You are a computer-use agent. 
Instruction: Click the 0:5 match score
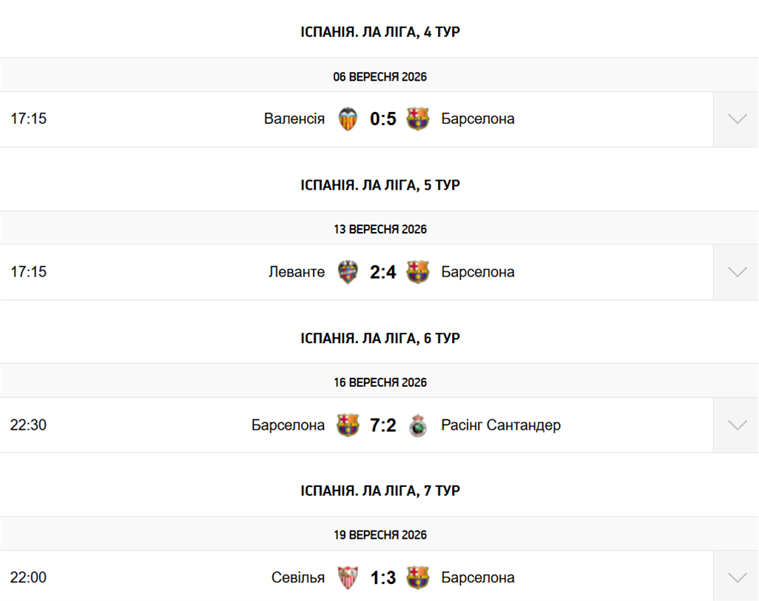383,119
